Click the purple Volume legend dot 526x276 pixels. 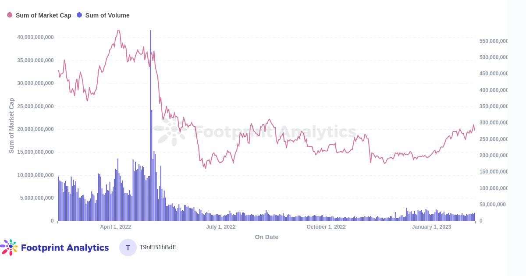tap(79, 15)
